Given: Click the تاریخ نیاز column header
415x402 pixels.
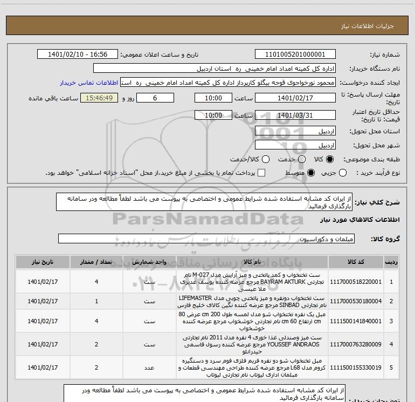Looking at the screenshot, I should coord(43,262).
